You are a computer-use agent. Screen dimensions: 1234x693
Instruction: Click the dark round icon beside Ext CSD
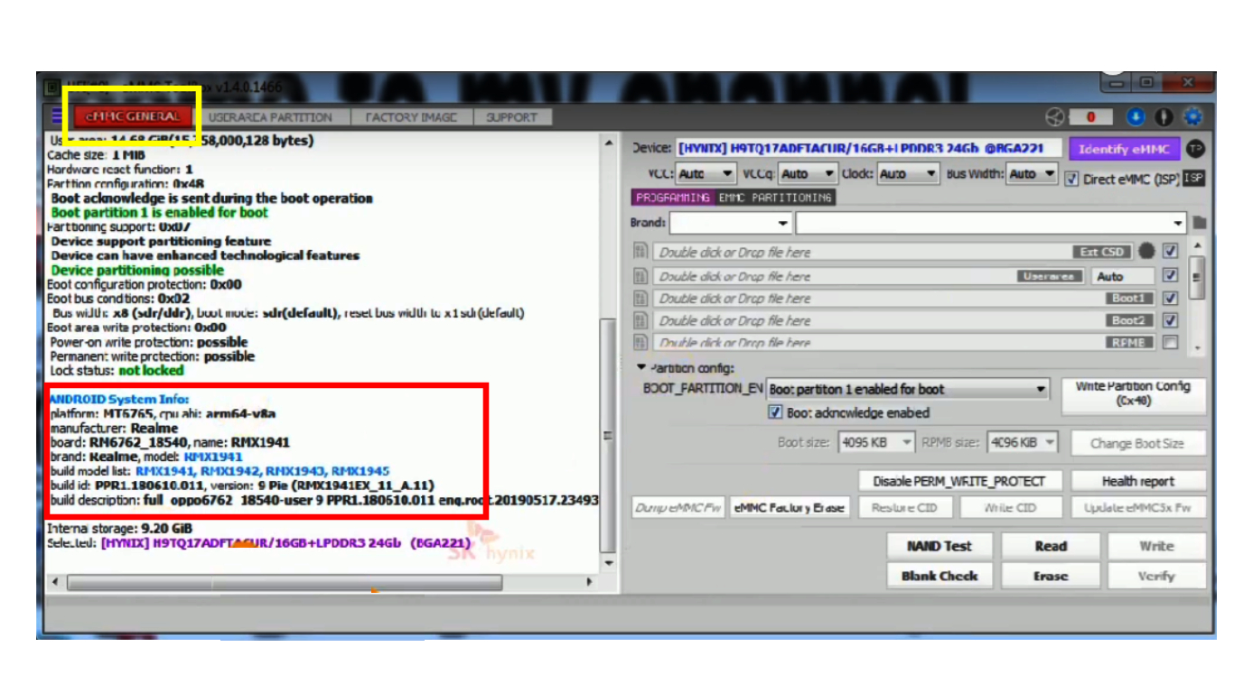1146,252
